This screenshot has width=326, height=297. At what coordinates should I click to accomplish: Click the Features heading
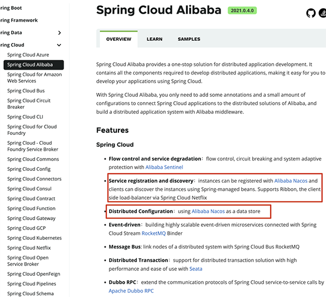point(112,130)
